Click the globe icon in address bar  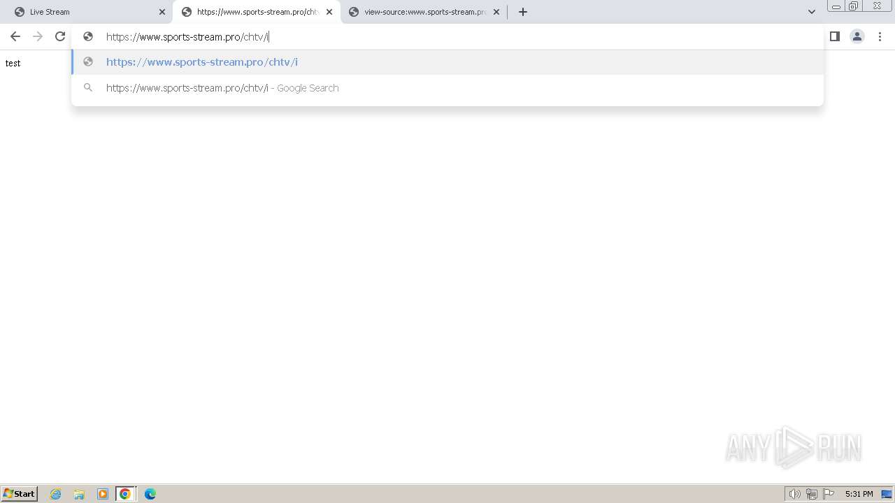pos(88,37)
